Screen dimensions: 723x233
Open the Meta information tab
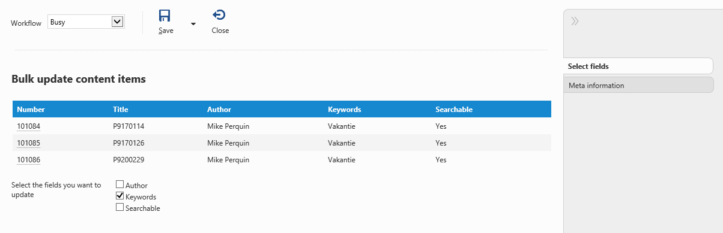(x=638, y=85)
